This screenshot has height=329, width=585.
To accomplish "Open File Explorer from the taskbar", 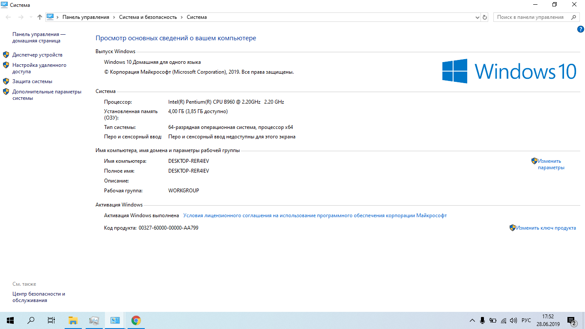I will click(73, 320).
